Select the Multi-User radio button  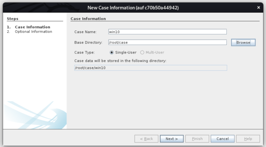[x=143, y=52]
